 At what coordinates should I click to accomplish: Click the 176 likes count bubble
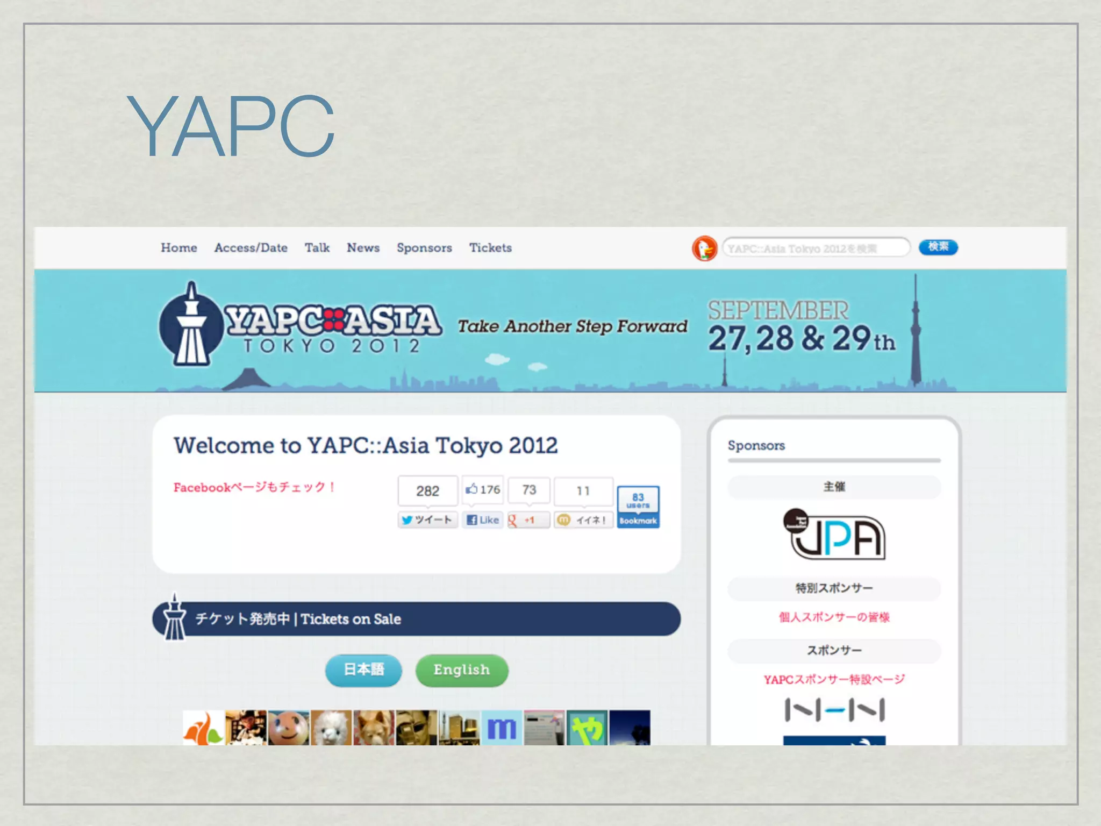coord(483,490)
